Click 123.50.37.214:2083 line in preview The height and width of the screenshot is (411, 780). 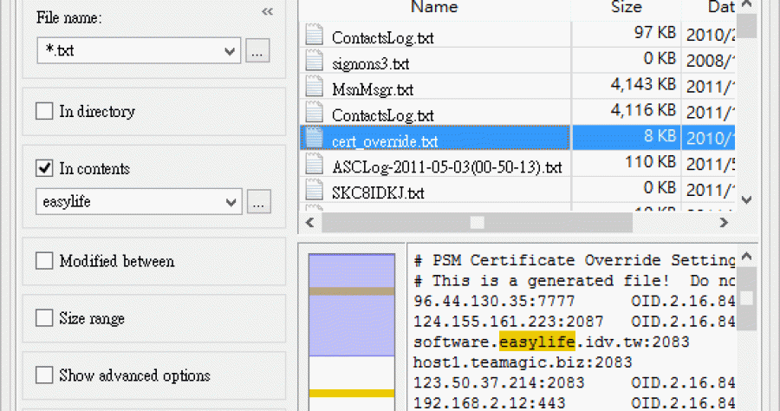click(x=575, y=382)
